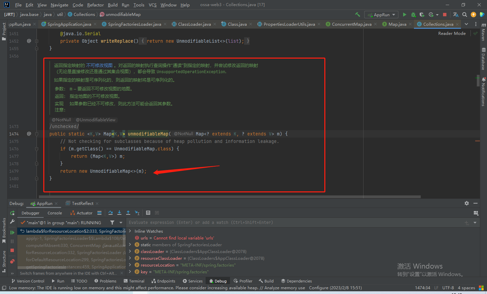Open the AppRun run configuration dropdown
Screen dimensions: 487x294
tap(381, 15)
